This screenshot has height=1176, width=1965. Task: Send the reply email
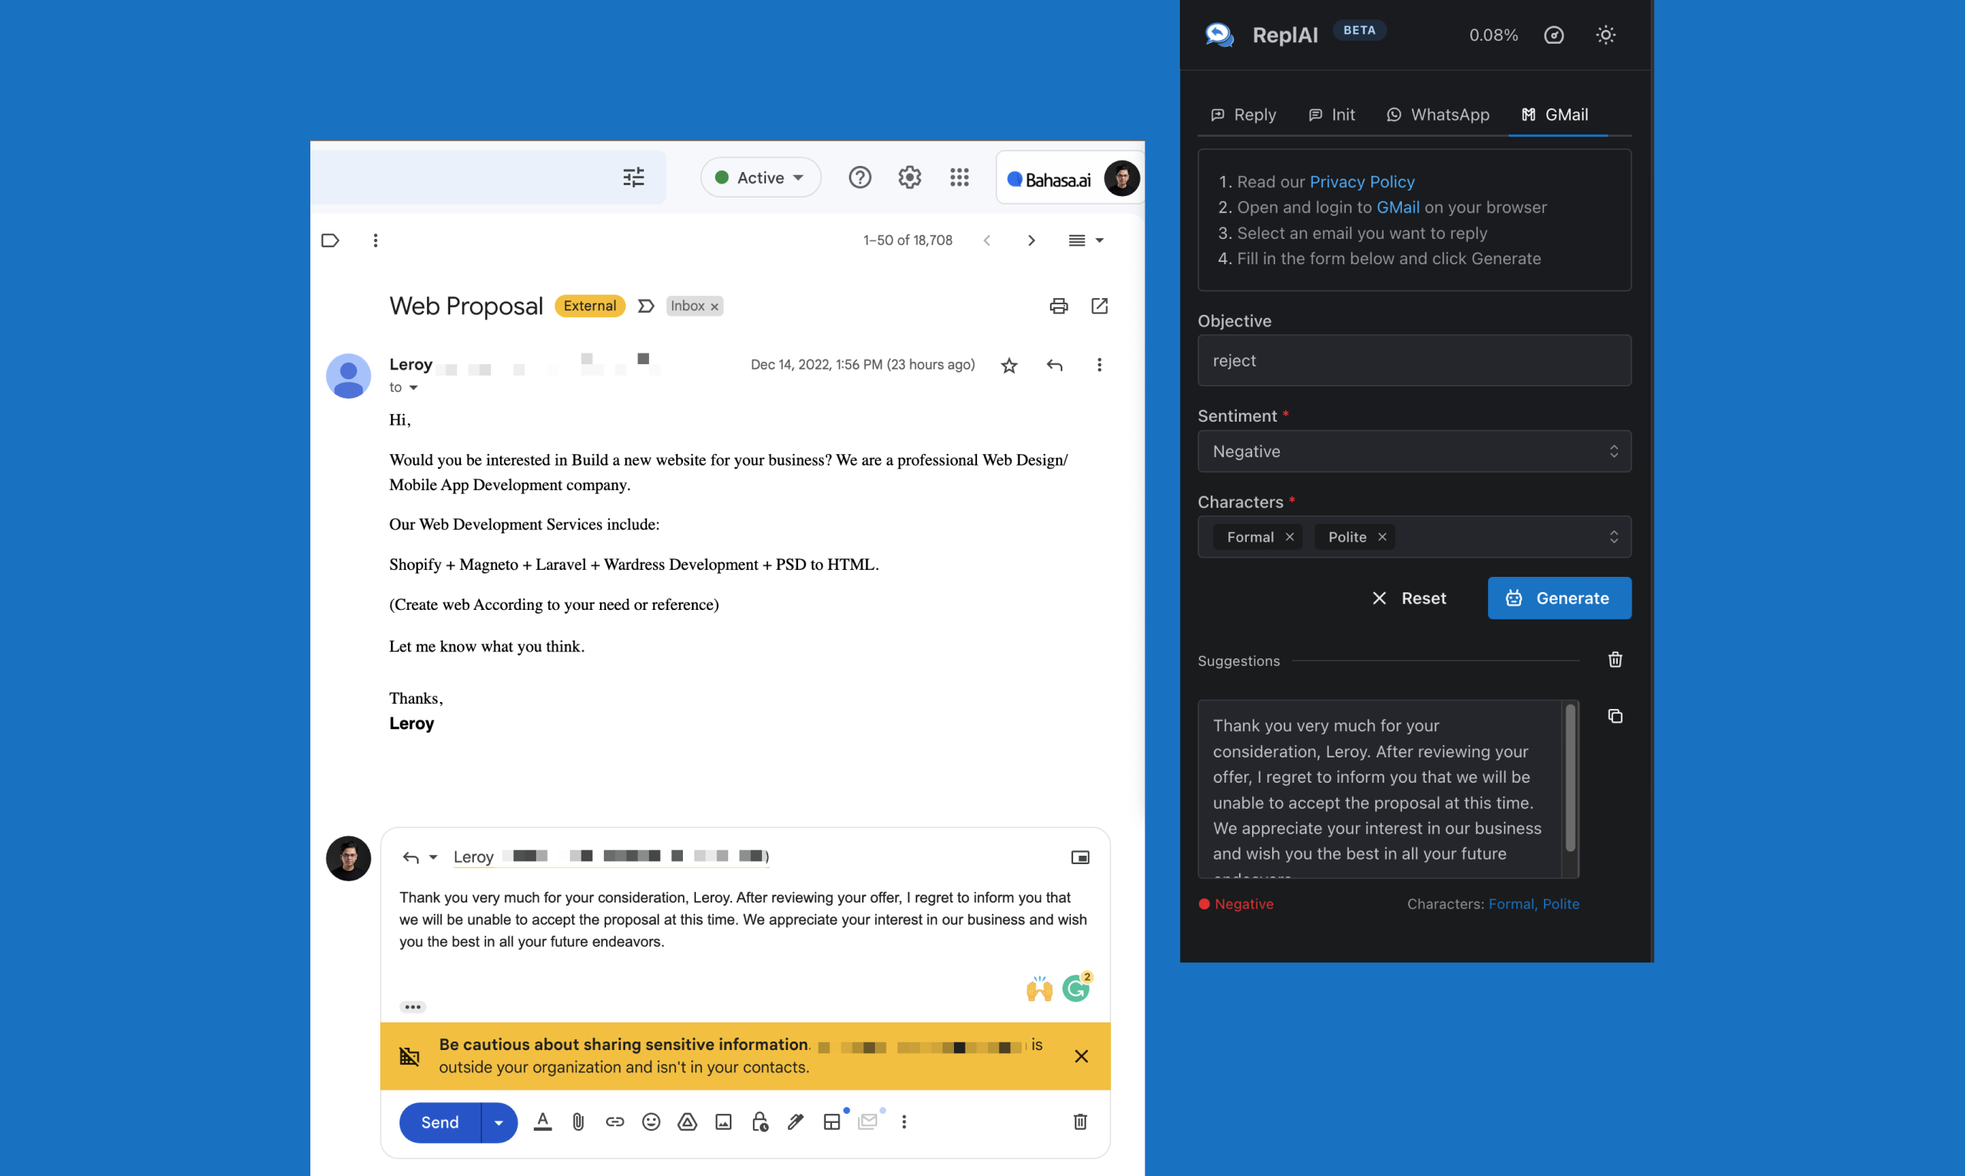[x=439, y=1122]
